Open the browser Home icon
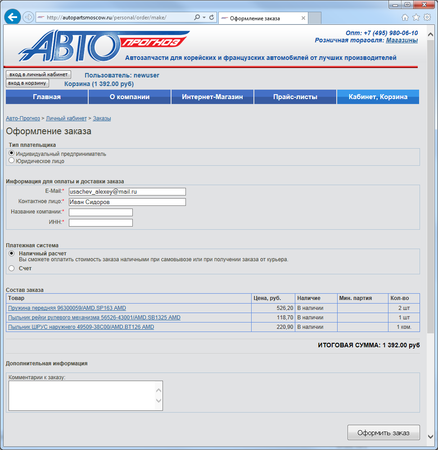 point(405,18)
